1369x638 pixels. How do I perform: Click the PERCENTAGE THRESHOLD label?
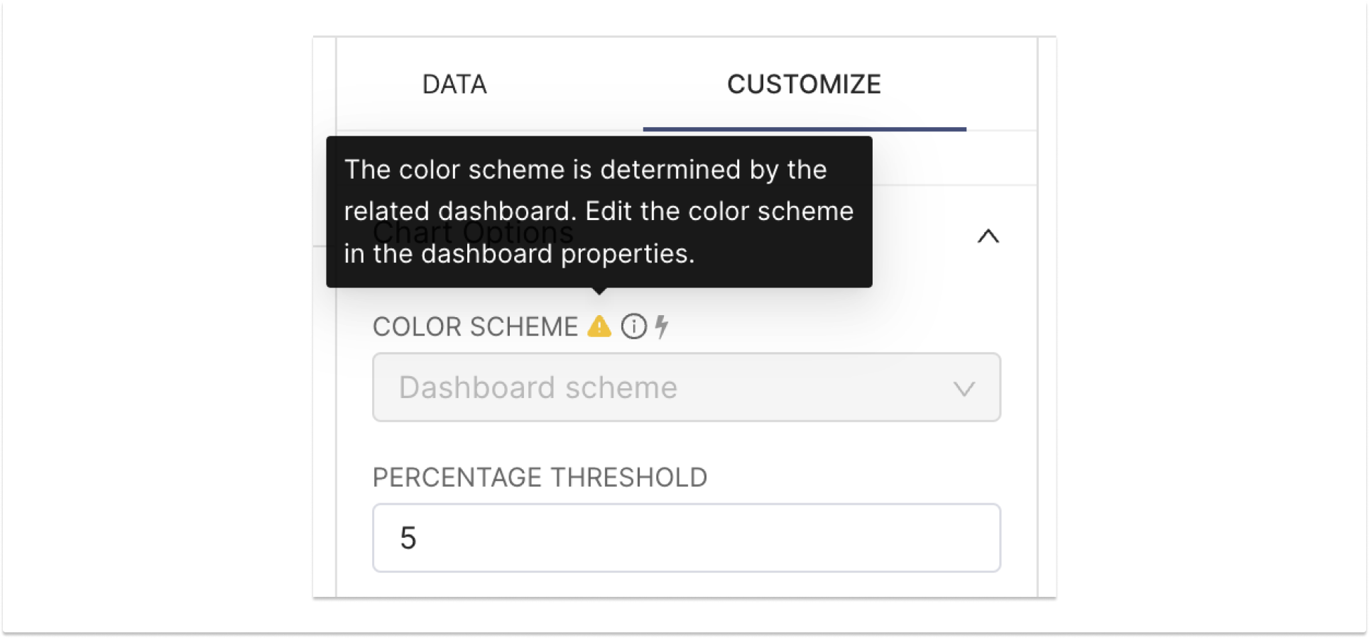pos(540,477)
